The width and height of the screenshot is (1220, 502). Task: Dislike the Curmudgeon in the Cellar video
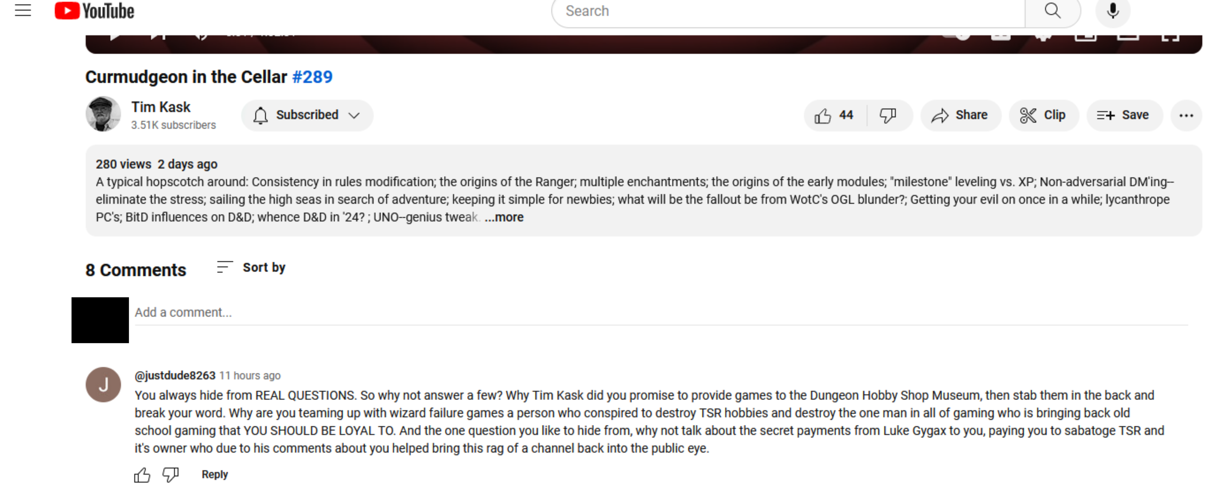pos(888,115)
